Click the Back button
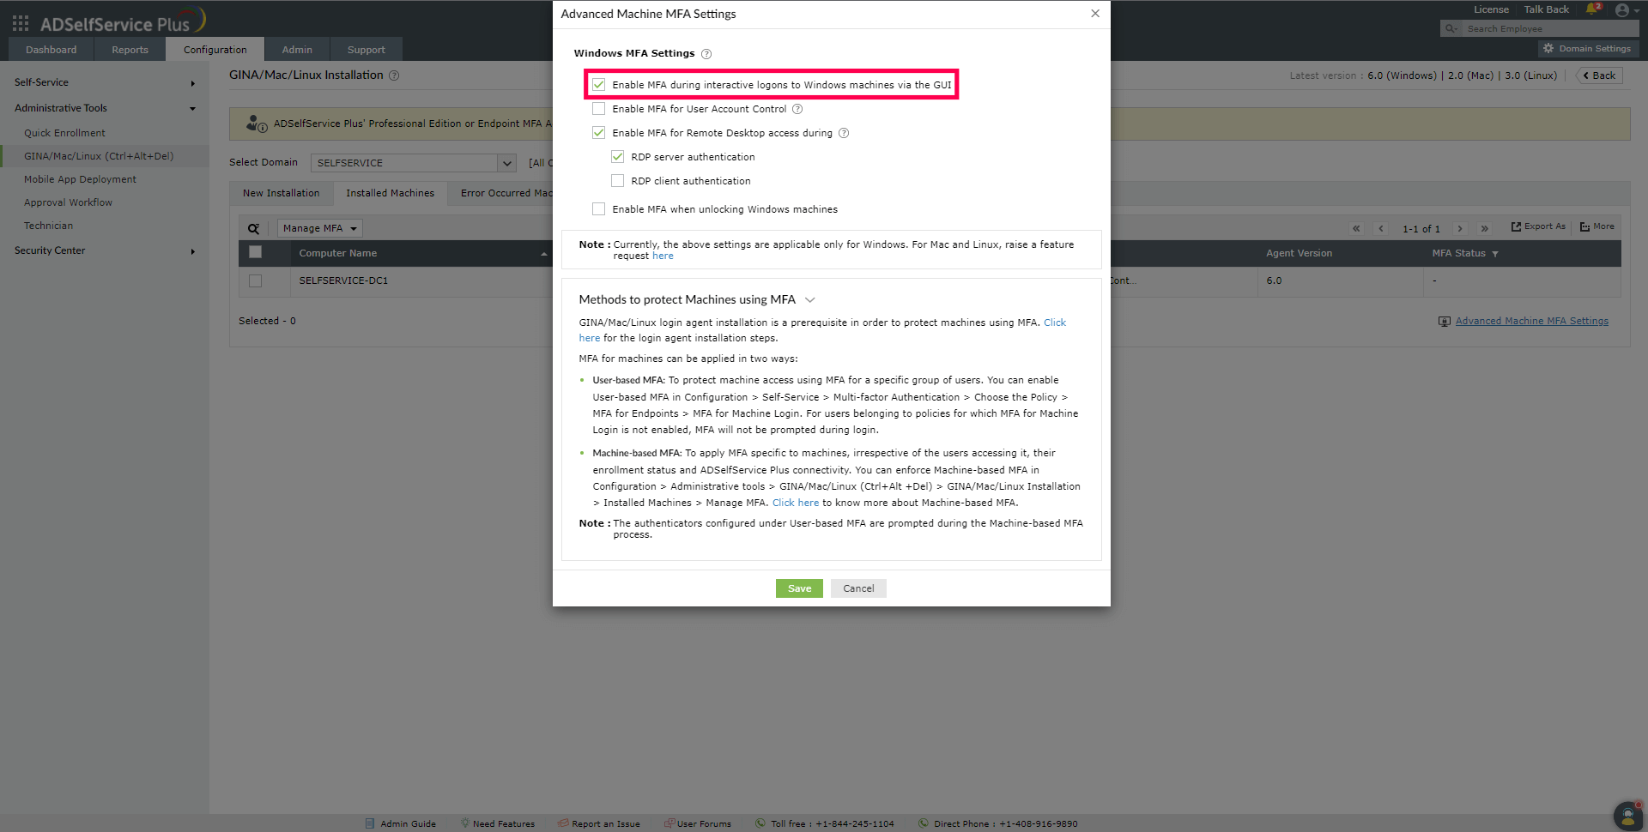The width and height of the screenshot is (1648, 832). [1599, 75]
